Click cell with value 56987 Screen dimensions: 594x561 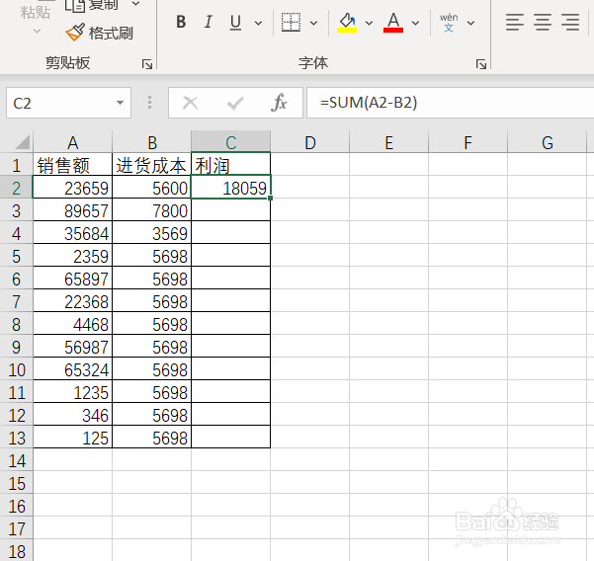pos(73,346)
